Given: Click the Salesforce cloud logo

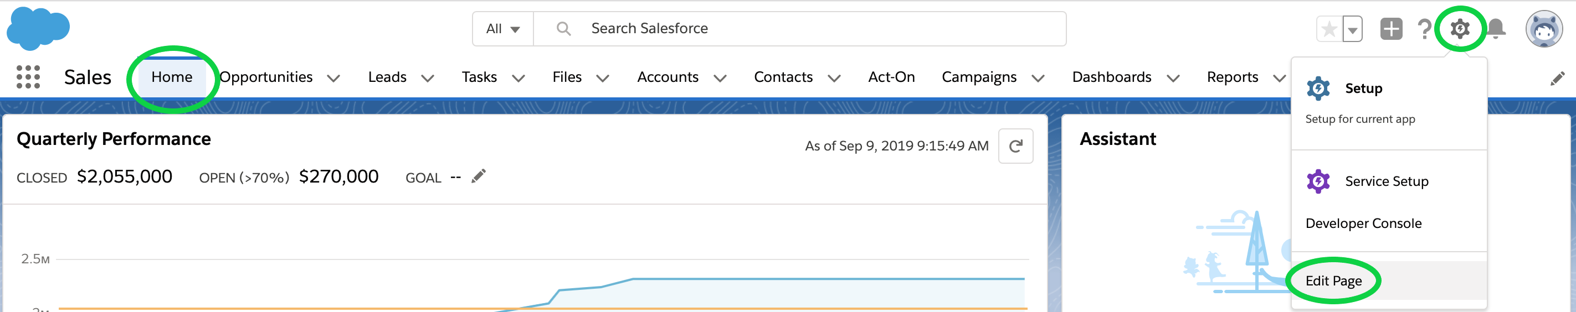Looking at the screenshot, I should point(38,28).
